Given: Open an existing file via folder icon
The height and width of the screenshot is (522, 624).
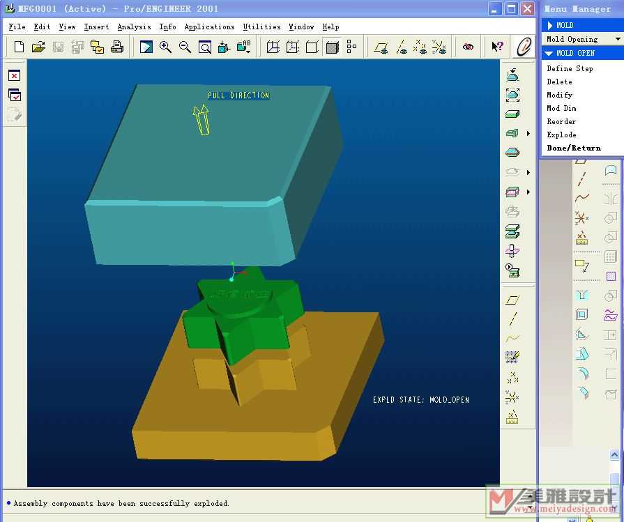Looking at the screenshot, I should [x=38, y=47].
